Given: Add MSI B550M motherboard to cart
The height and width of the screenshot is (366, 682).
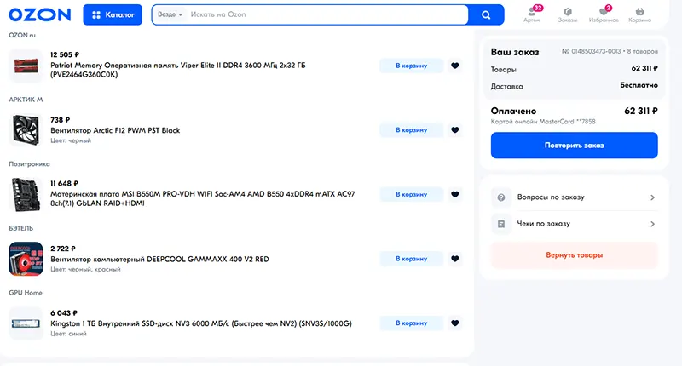Looking at the screenshot, I should (412, 194).
